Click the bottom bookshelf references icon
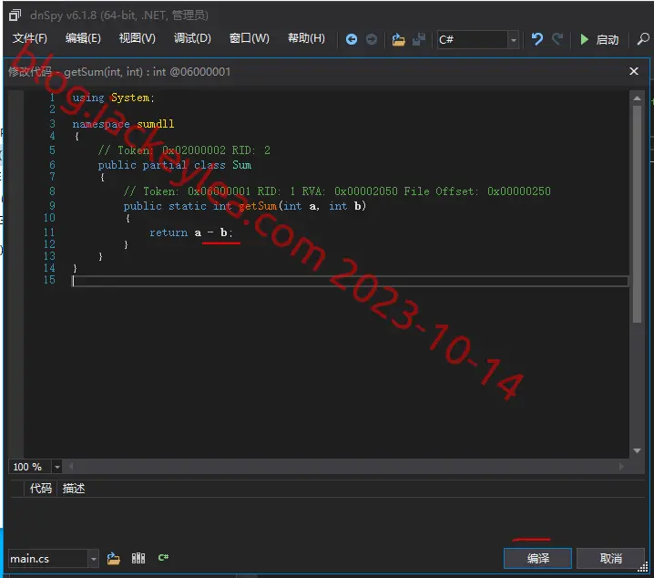 [138, 558]
